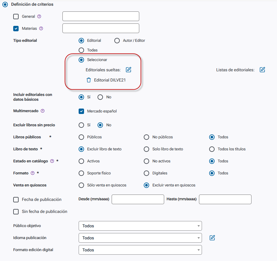Show help for Materias field
Screen dimensions: 277x261
click(41, 29)
